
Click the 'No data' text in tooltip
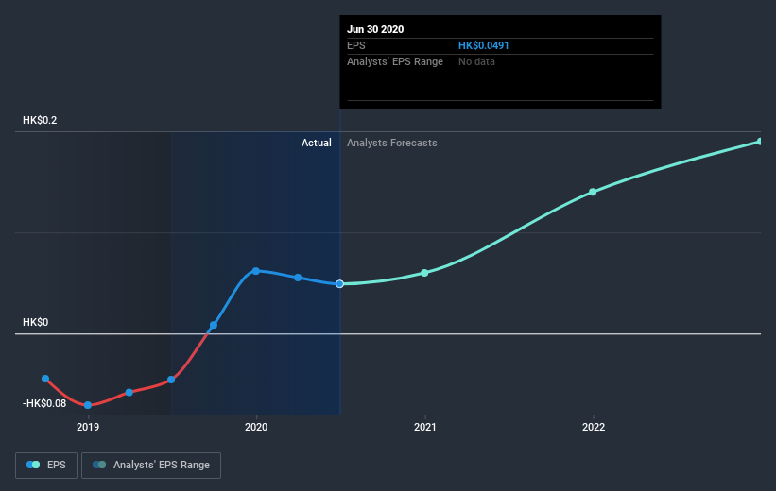point(476,61)
